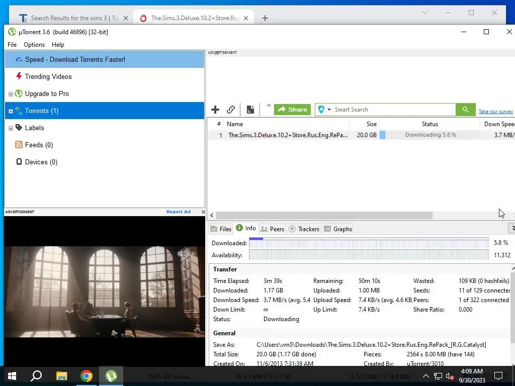Expand the Torrents (1) tree node
515x386 pixels.
[11, 111]
